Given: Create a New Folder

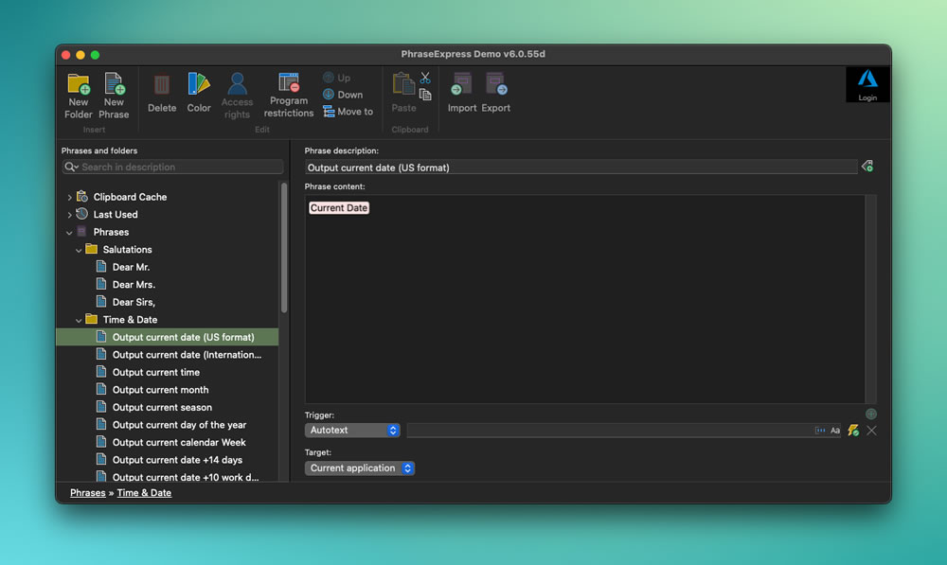Looking at the screenshot, I should [x=79, y=96].
